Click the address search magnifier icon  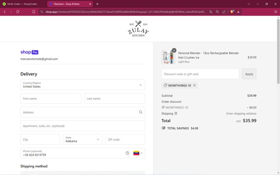(x=141, y=112)
